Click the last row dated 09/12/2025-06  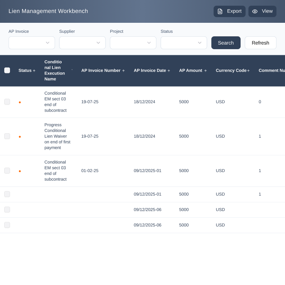(147, 225)
